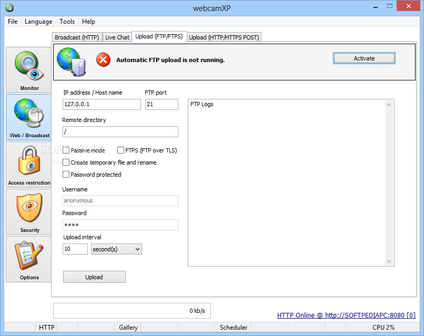Click the FTP globe server icon

tap(72, 62)
